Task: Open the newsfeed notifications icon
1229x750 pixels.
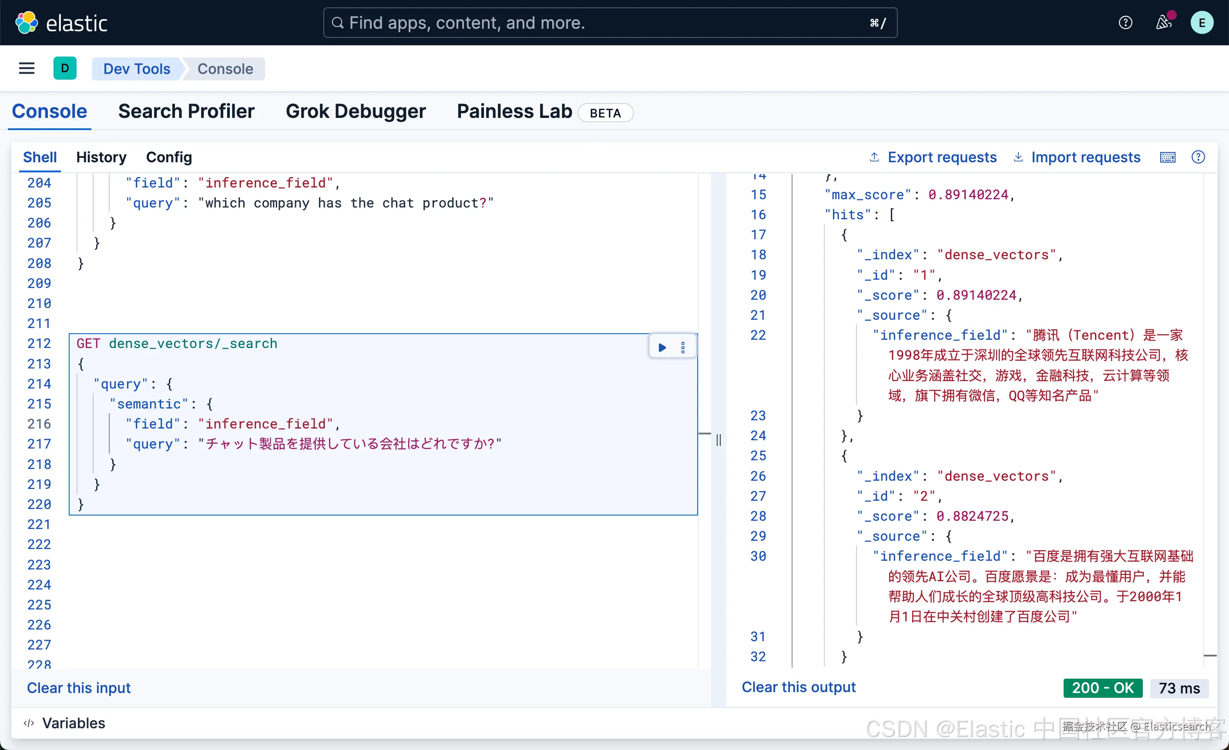Action: coord(1163,23)
